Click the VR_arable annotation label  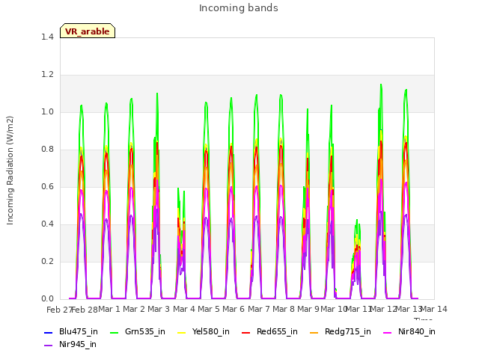pyautogui.click(x=88, y=31)
